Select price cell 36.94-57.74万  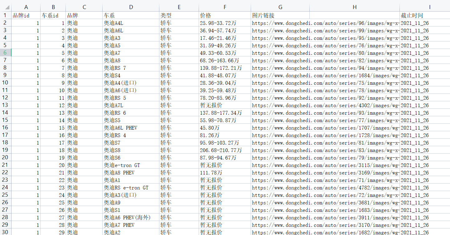225,30
